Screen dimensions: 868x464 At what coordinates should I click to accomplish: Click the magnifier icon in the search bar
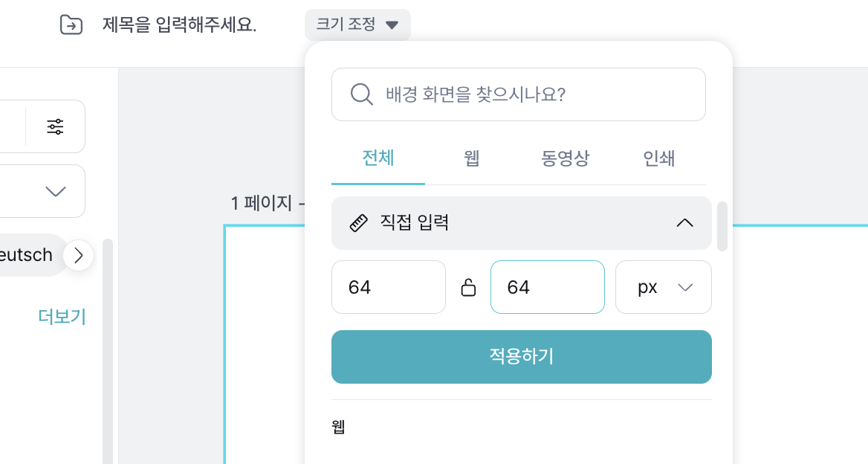point(362,94)
